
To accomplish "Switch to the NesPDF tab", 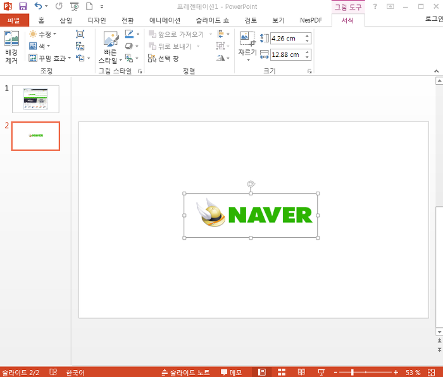I will point(311,20).
